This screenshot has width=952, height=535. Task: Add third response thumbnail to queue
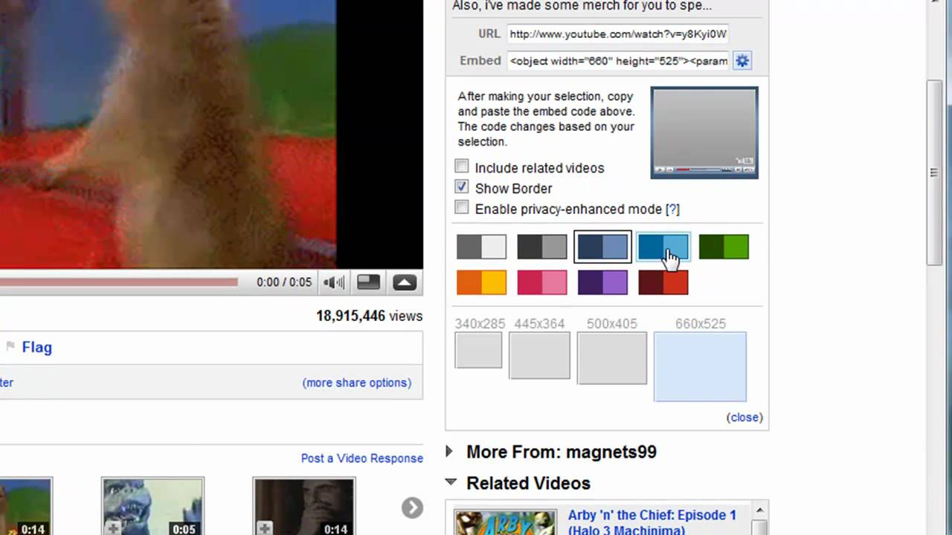click(266, 528)
